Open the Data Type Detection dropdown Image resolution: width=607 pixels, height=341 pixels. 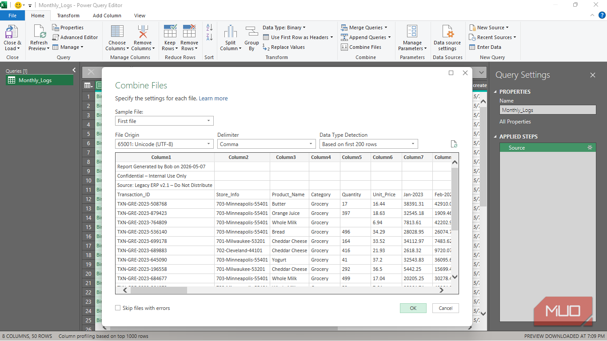point(369,144)
